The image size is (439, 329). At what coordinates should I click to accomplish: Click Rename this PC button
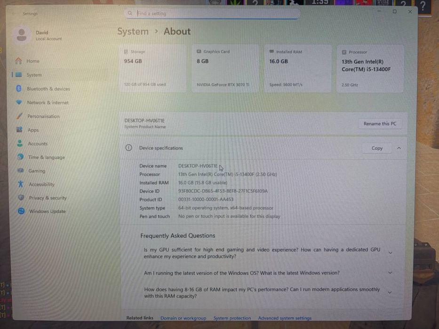(x=380, y=124)
